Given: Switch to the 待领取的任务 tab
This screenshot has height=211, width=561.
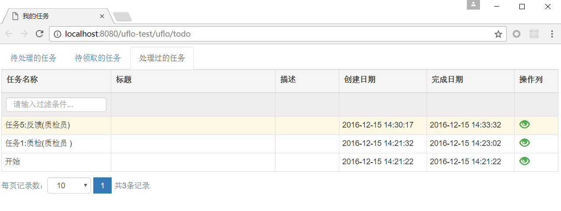Looking at the screenshot, I should (x=98, y=58).
